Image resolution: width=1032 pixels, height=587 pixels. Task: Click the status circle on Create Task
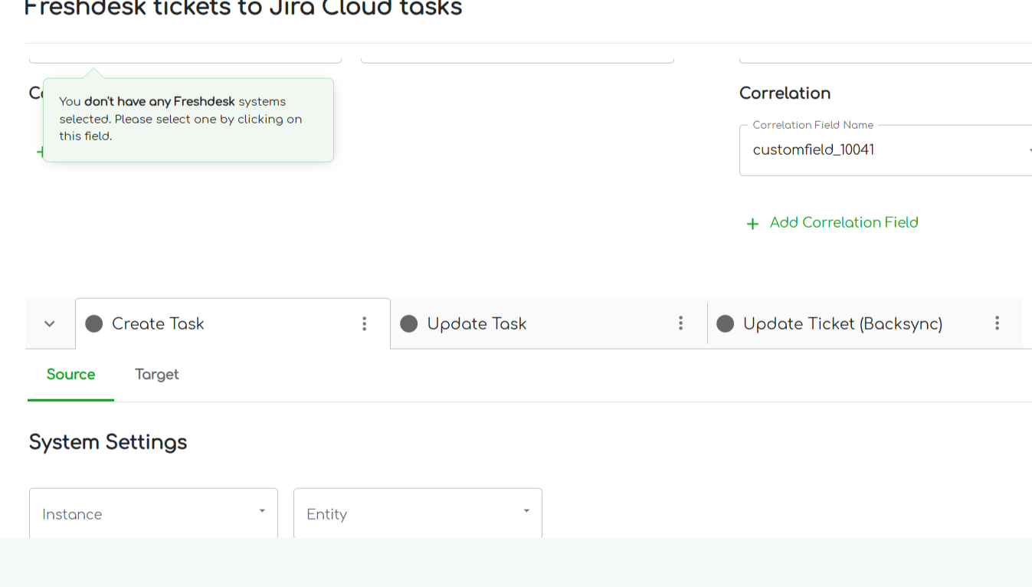pyautogui.click(x=94, y=323)
